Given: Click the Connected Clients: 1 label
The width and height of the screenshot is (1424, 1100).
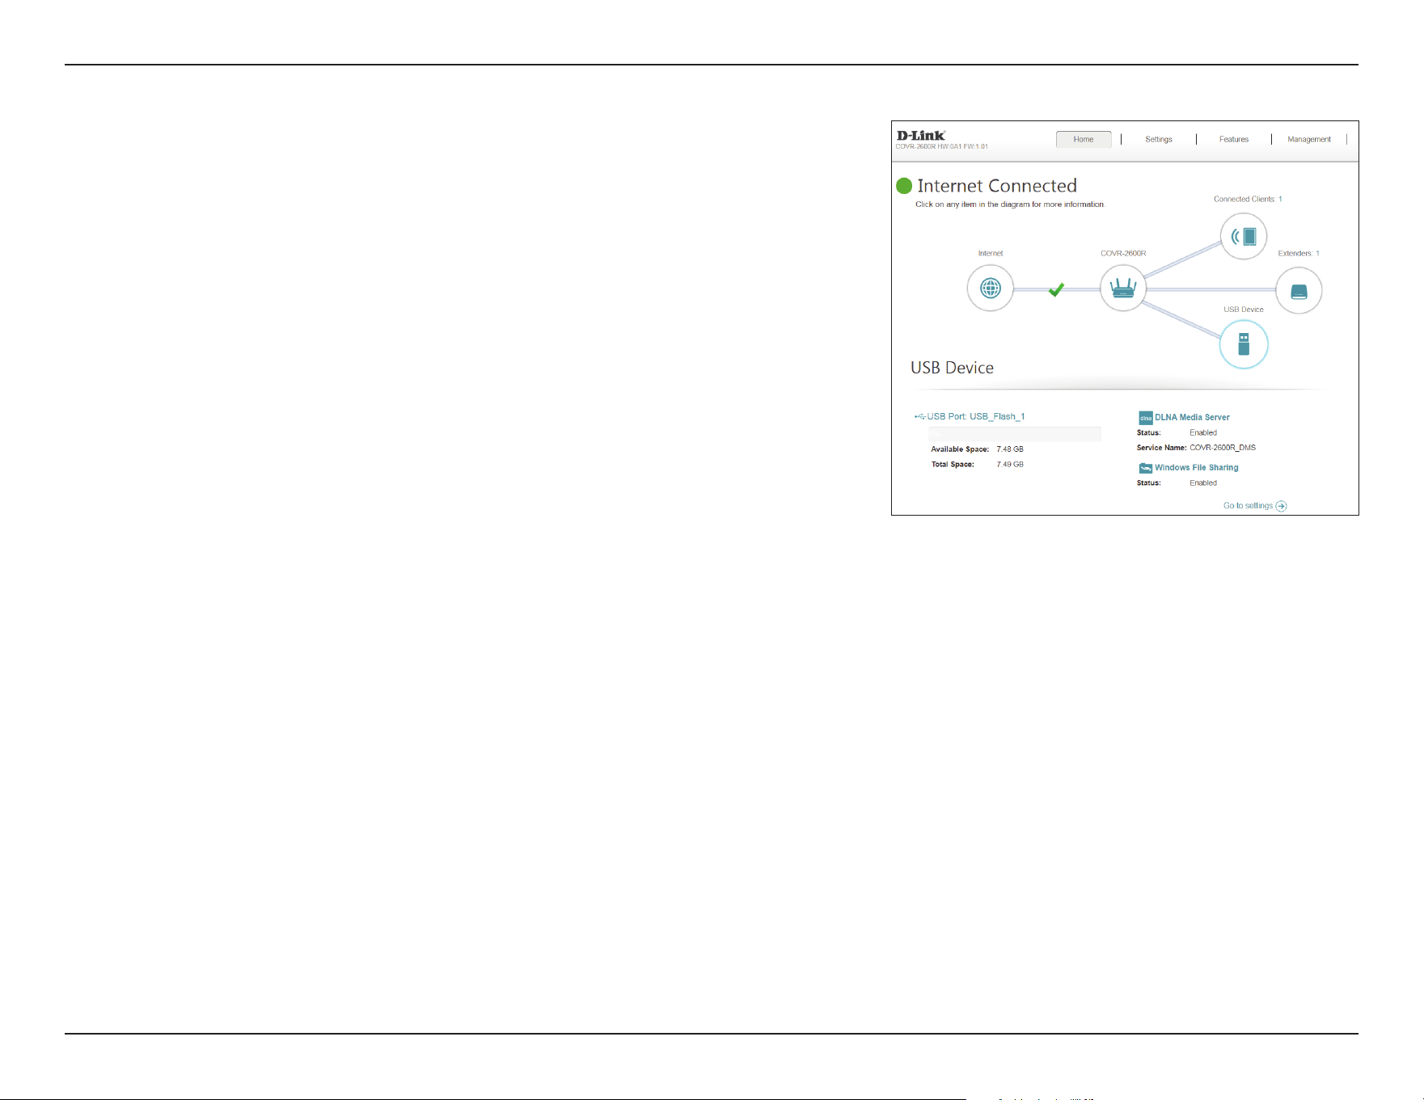Looking at the screenshot, I should pos(1248,199).
